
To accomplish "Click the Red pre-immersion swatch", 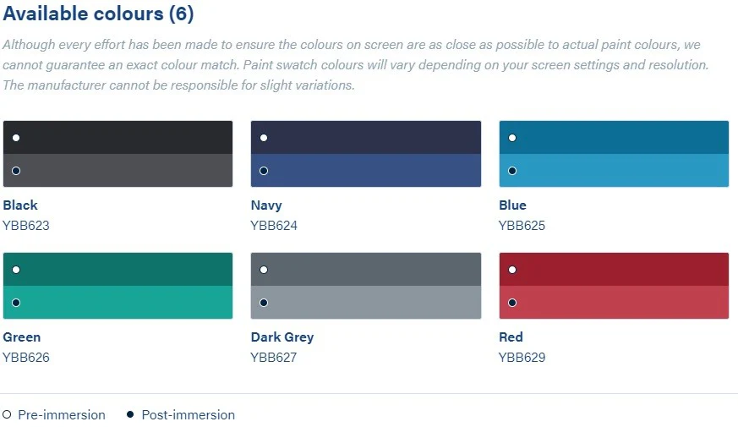I will tap(614, 269).
